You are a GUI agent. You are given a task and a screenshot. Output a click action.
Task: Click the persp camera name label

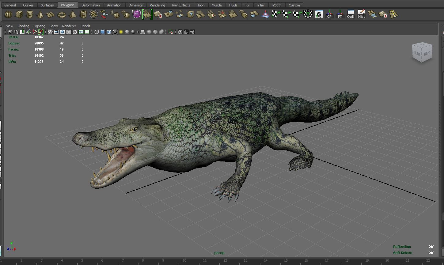pos(219,253)
